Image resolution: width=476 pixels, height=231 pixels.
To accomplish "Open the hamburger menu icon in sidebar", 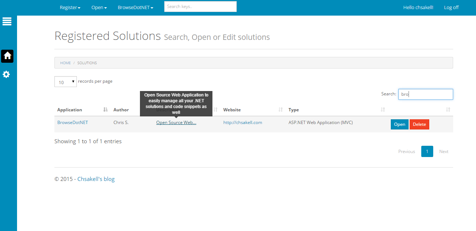I will pos(7,21).
